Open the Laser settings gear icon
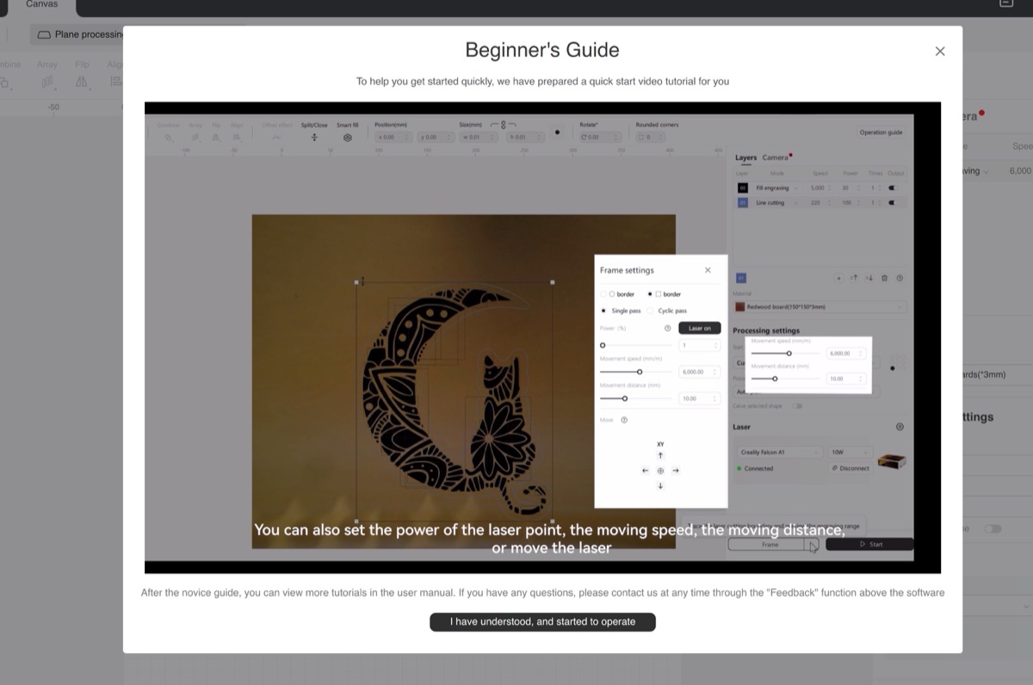 point(900,427)
